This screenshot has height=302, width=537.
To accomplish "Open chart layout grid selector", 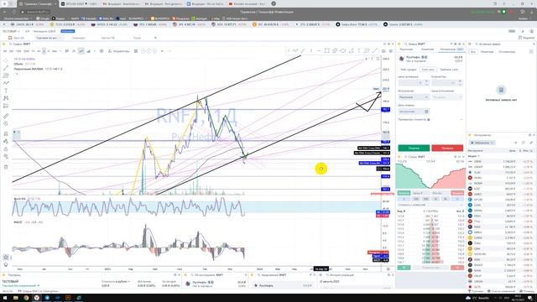I will point(136,51).
